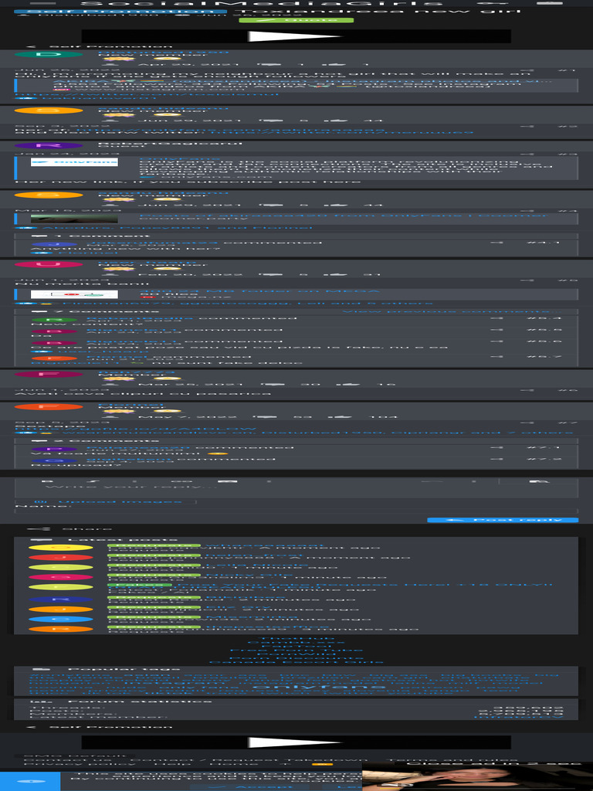This screenshot has width=593, height=791.
Task: Click the share icon beside post #1
Action: tap(527, 70)
